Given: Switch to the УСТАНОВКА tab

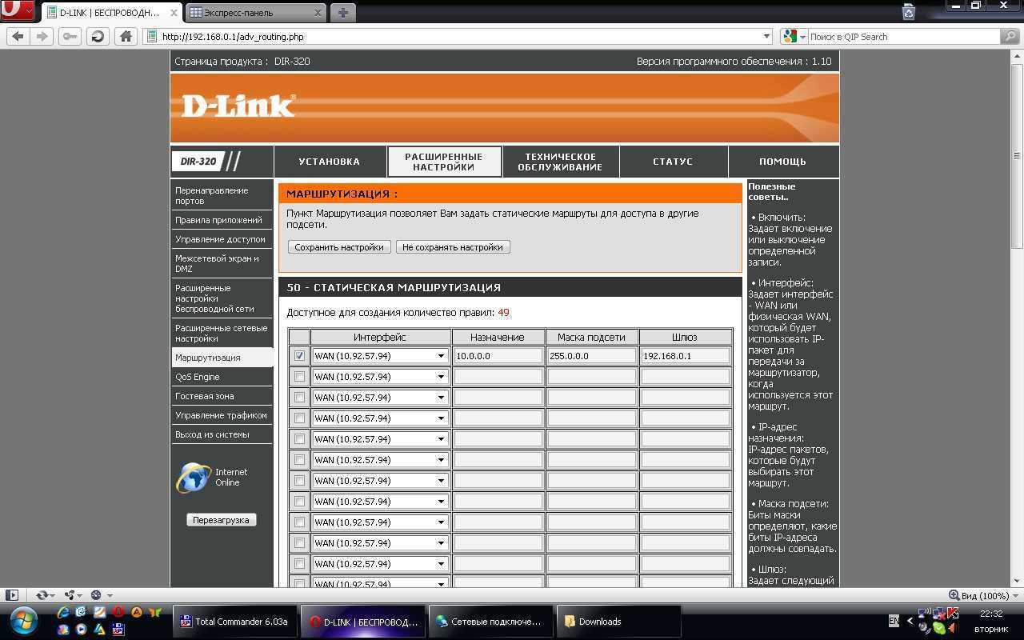Looking at the screenshot, I should tap(329, 162).
